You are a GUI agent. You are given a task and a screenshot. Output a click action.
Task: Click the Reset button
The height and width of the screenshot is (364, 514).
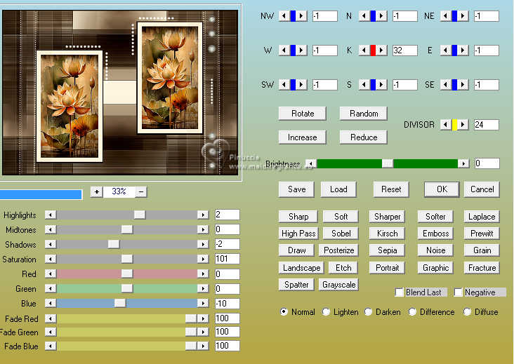tap(391, 189)
